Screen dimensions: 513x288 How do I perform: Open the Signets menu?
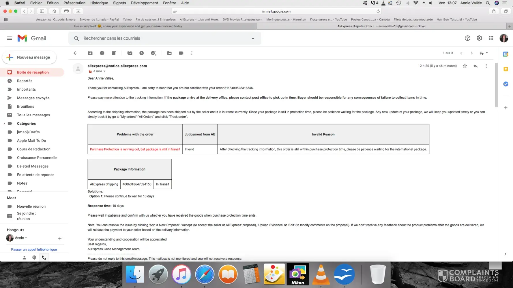coord(119,3)
